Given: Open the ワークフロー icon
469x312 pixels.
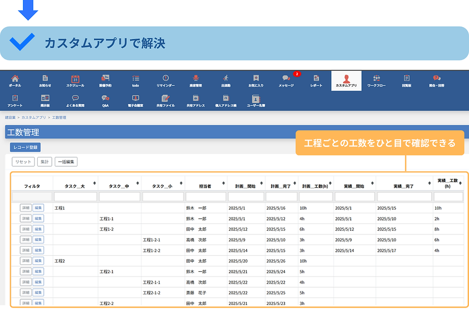Looking at the screenshot, I should 376,81.
